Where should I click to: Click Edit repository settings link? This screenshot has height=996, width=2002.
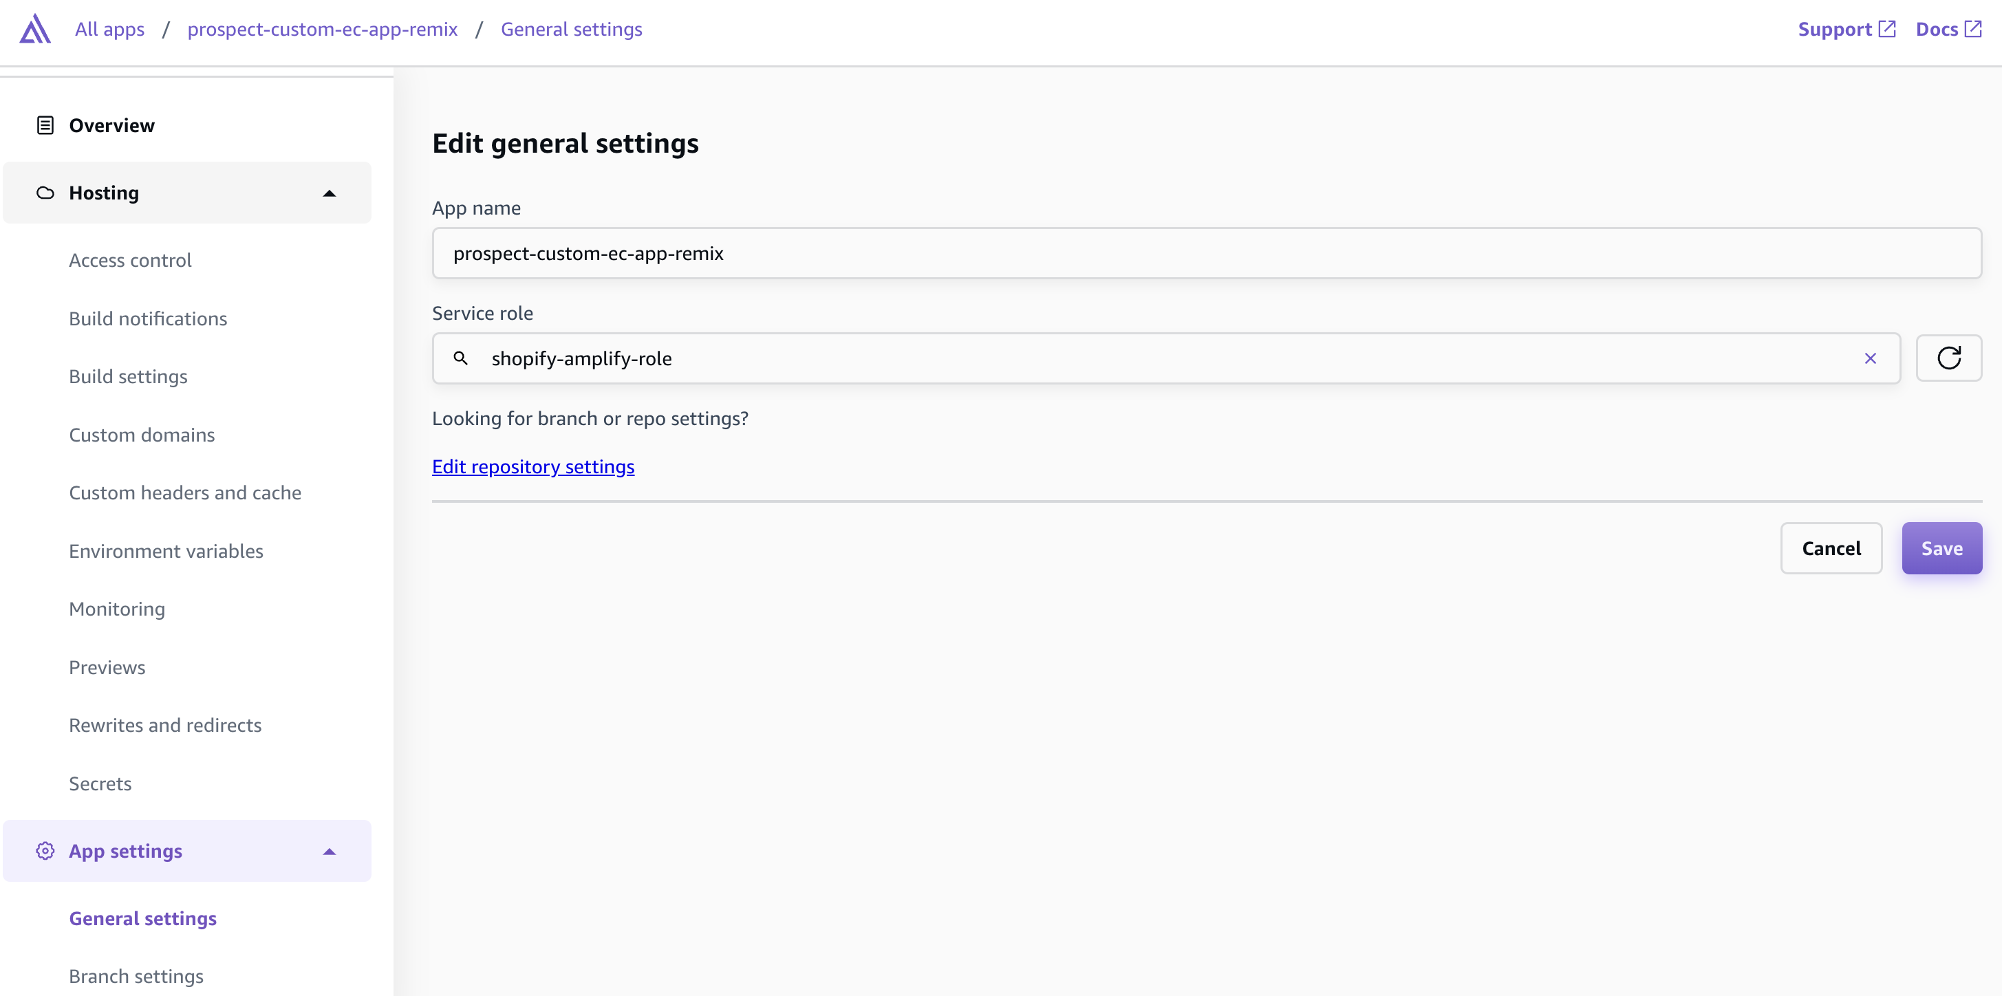533,466
